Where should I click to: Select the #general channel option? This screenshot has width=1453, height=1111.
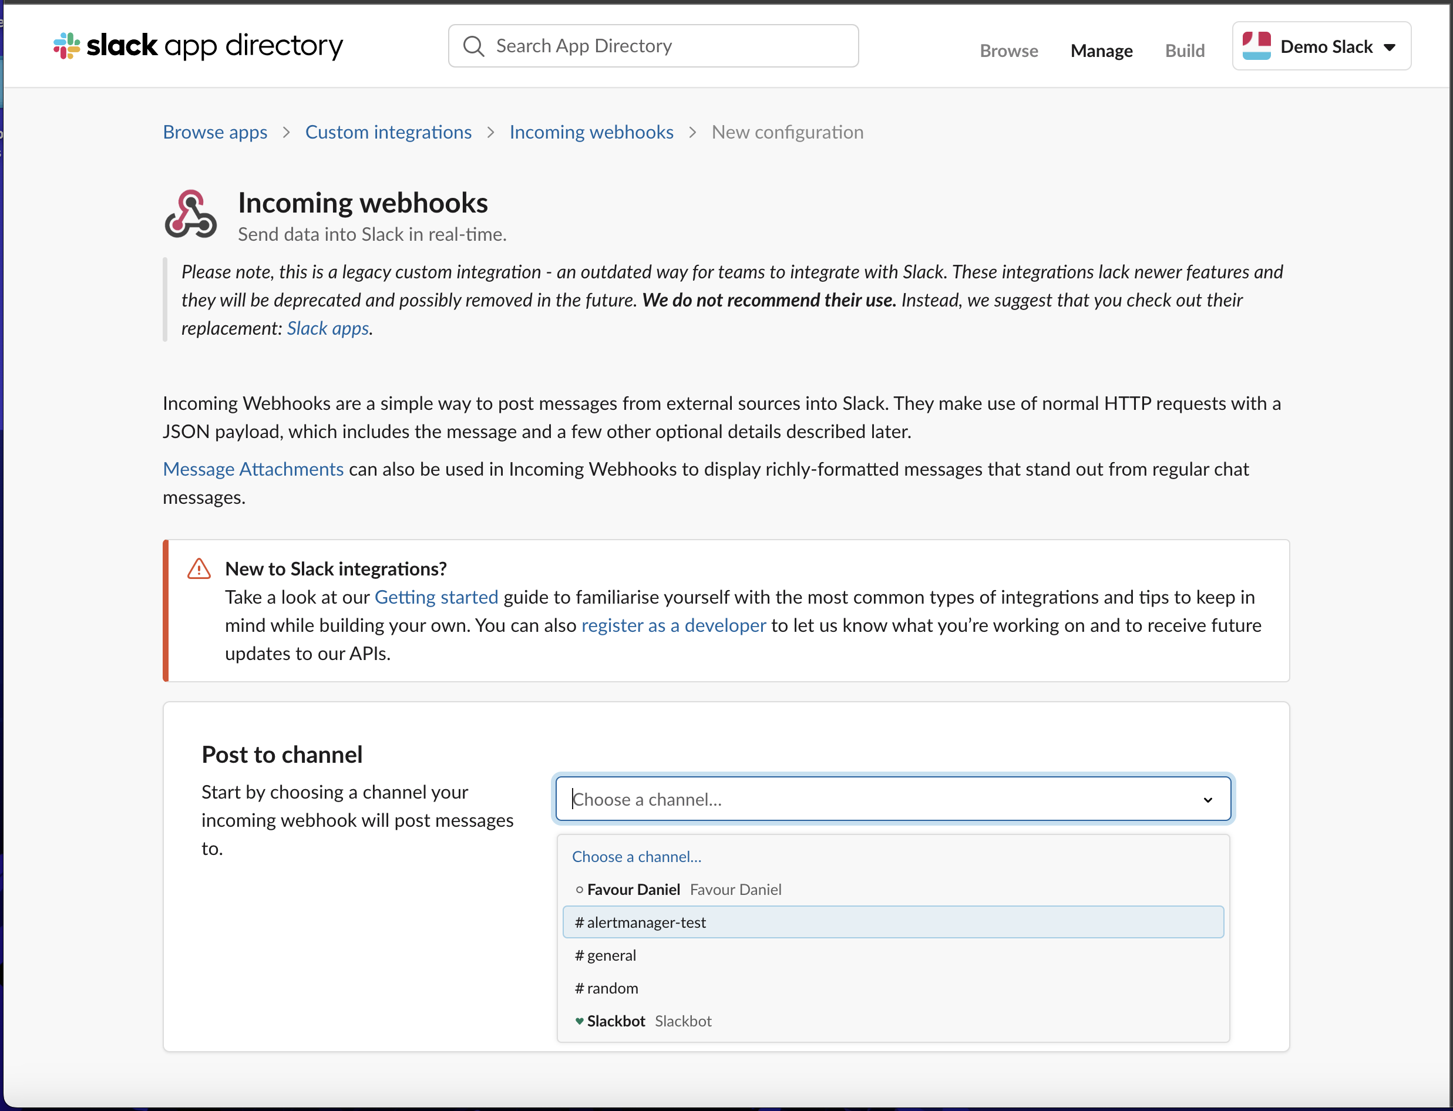[893, 955]
